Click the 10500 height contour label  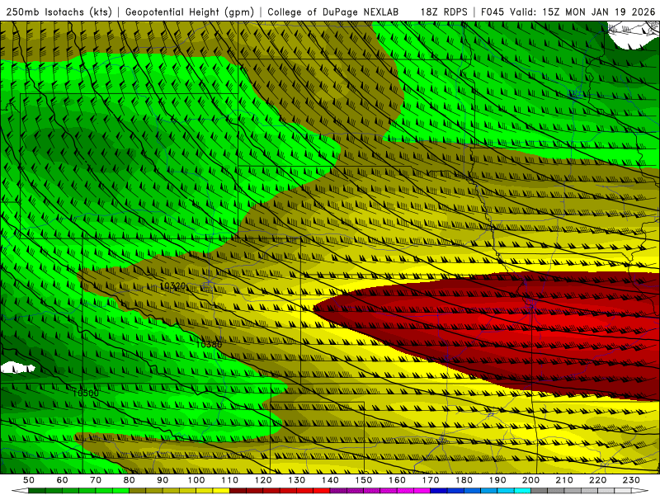pos(86,394)
